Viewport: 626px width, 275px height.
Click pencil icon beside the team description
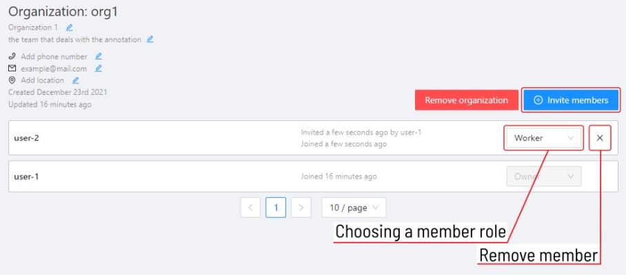(x=150, y=40)
